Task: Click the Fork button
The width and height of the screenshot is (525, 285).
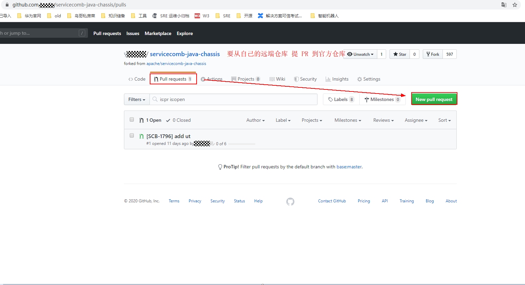Action: pyautogui.click(x=433, y=54)
